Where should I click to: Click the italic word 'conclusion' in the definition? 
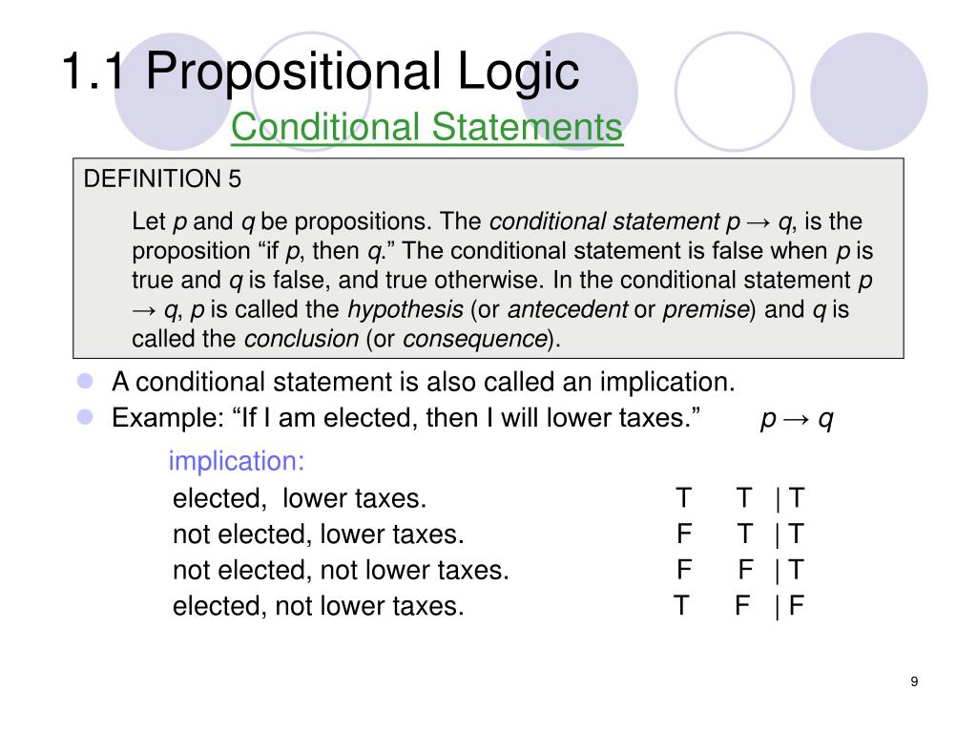pyautogui.click(x=301, y=339)
